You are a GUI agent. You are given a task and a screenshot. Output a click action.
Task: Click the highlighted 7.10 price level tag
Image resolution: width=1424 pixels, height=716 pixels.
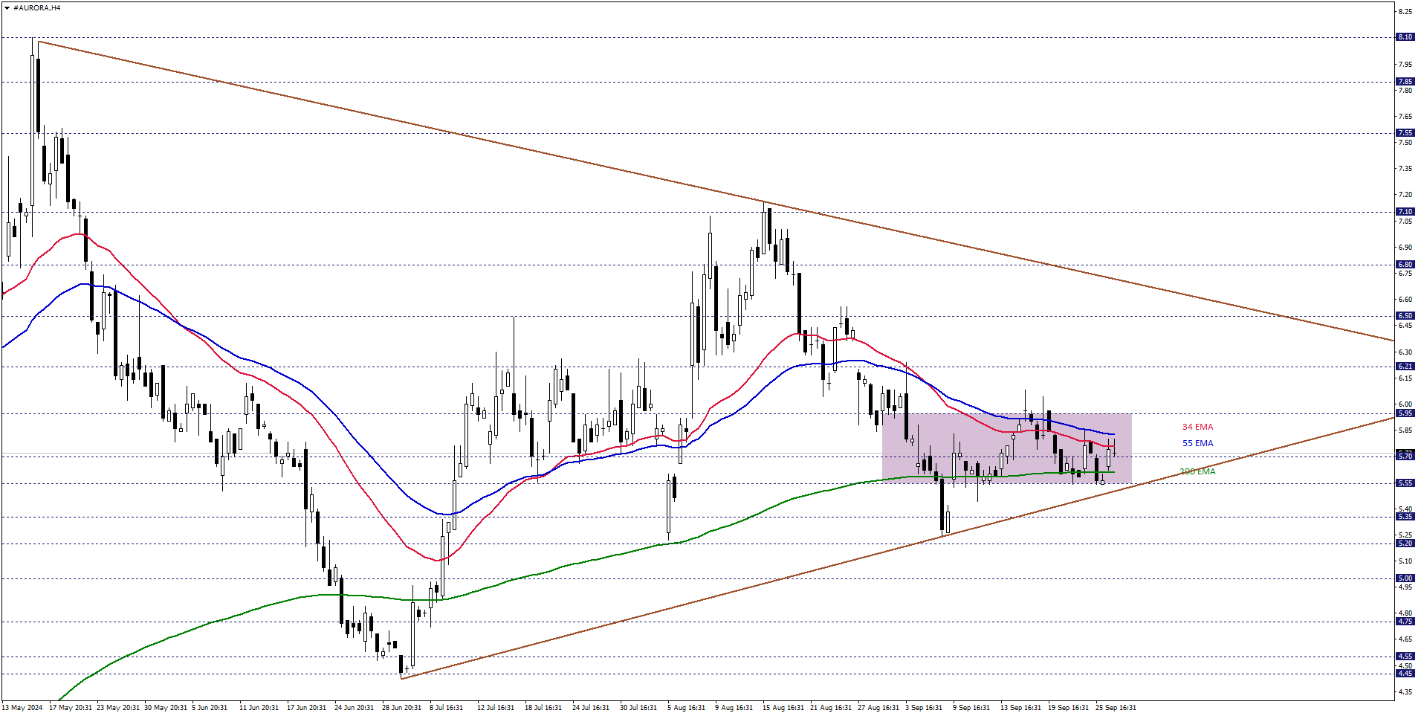[1405, 212]
